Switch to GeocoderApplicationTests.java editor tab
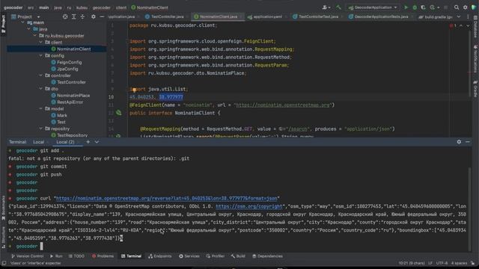Screen dimensions: 479x269 coord(381,16)
